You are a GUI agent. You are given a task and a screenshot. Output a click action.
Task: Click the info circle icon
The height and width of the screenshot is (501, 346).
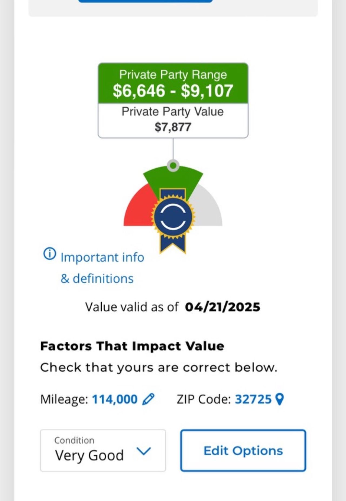pos(49,254)
